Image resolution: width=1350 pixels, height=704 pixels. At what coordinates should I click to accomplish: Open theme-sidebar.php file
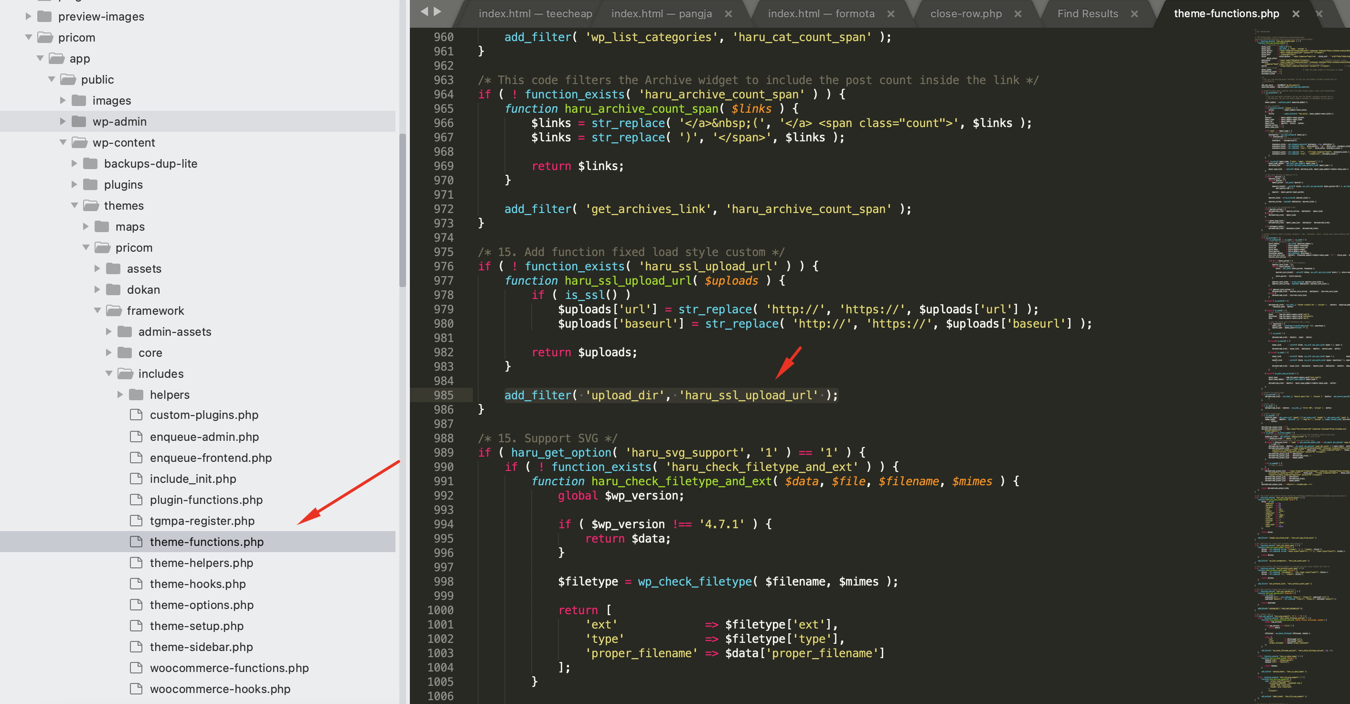[x=201, y=647]
